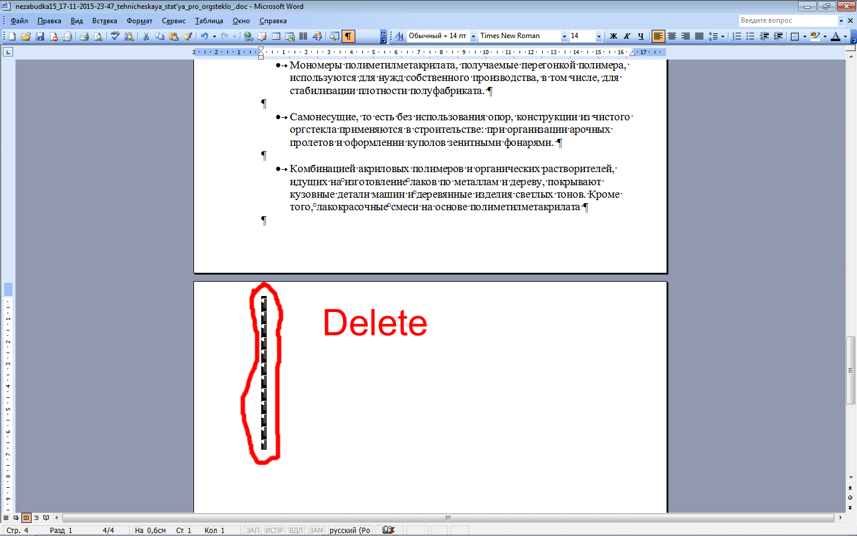Open the Таблица menu

coord(209,21)
